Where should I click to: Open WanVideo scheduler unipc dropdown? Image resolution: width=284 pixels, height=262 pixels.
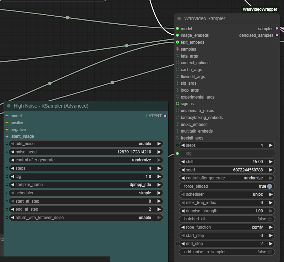click(x=227, y=194)
